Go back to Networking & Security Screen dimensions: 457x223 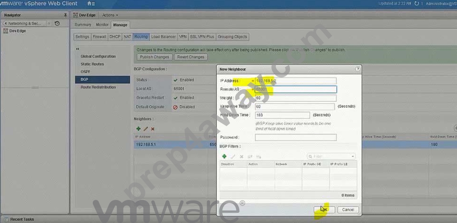pyautogui.click(x=24, y=23)
